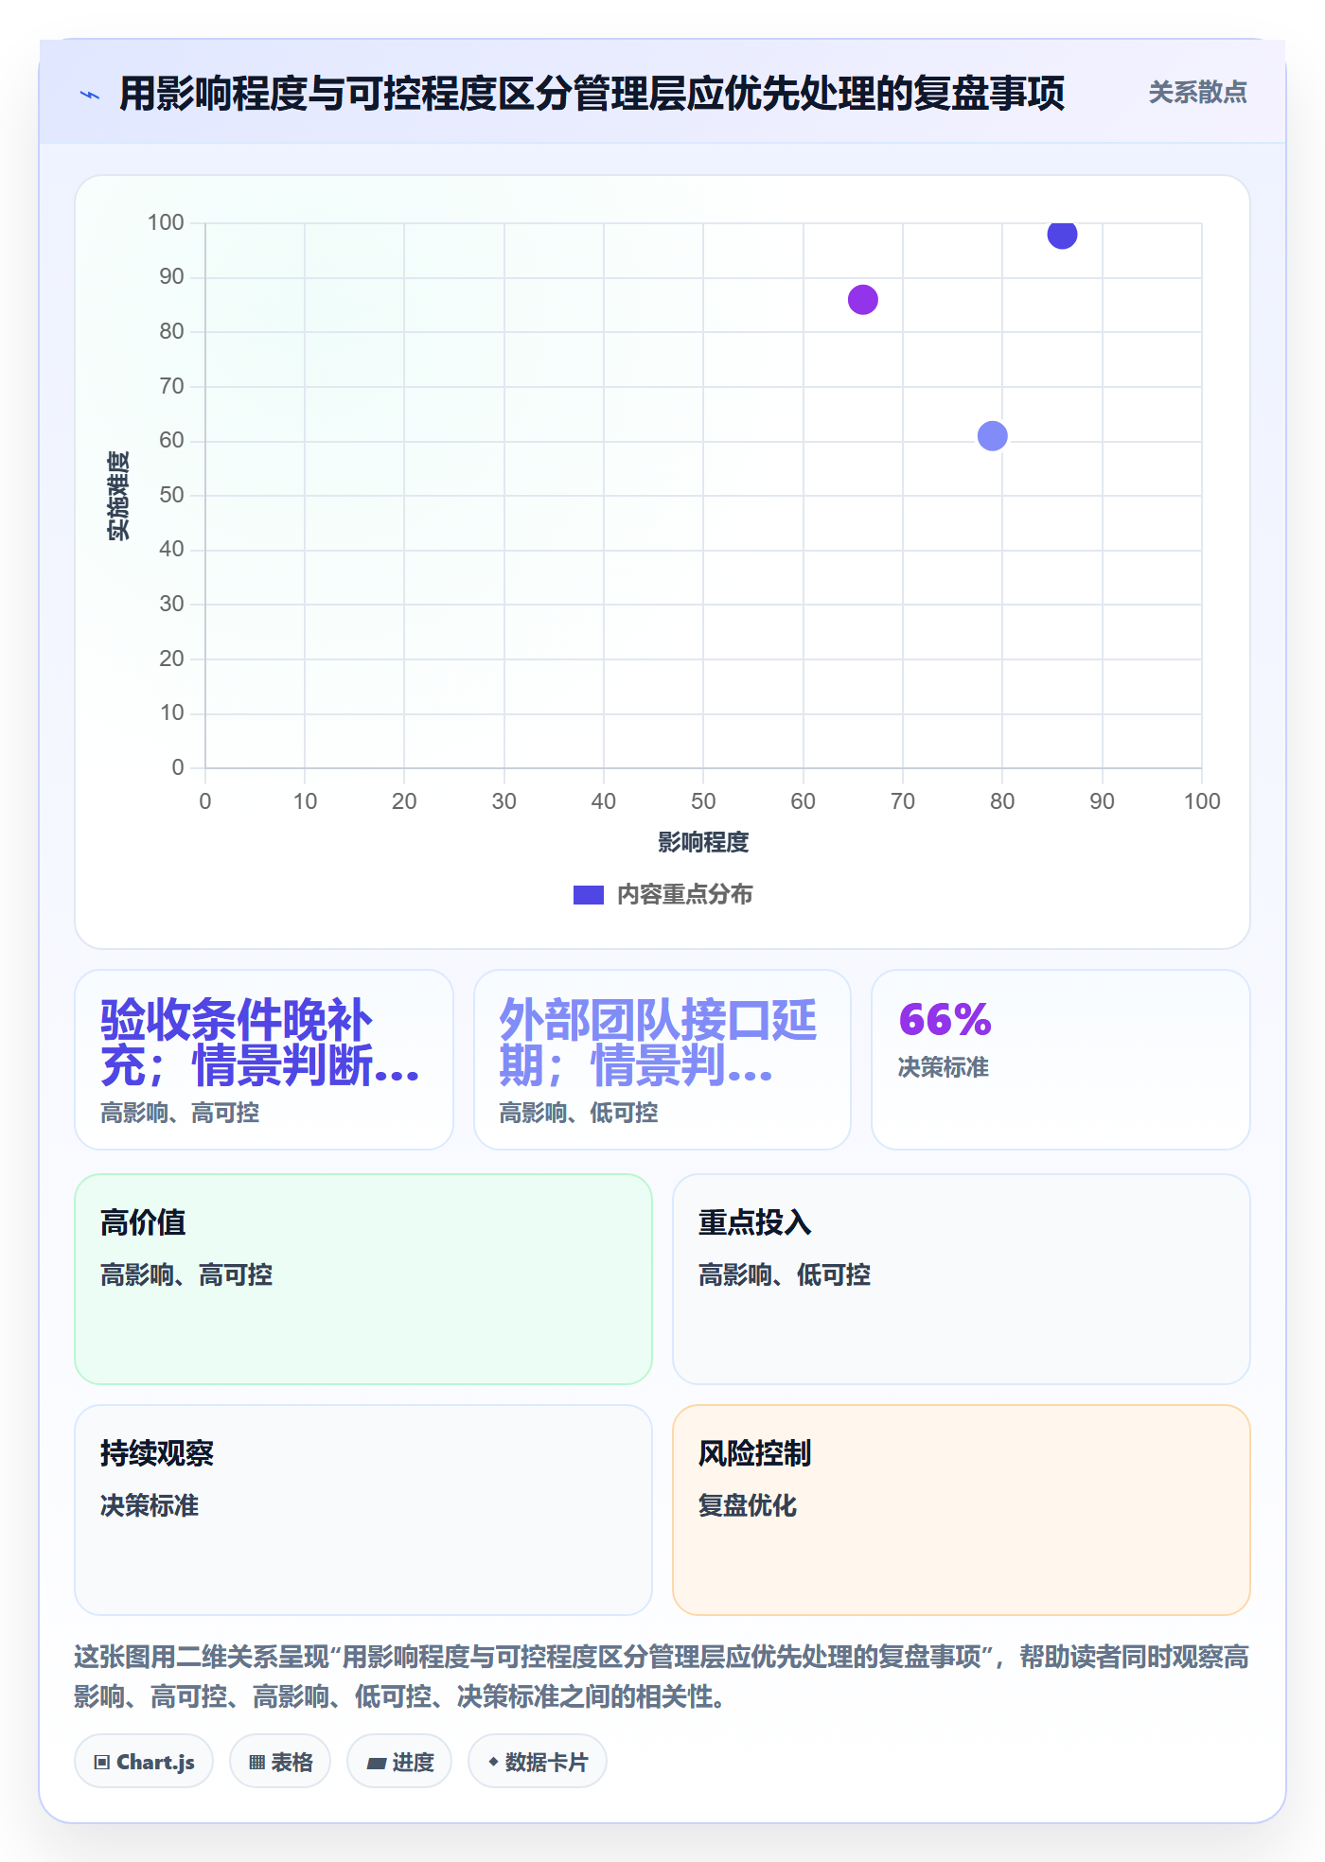Click the 高影响、高可控 text in 高价值 card

coord(186,1274)
